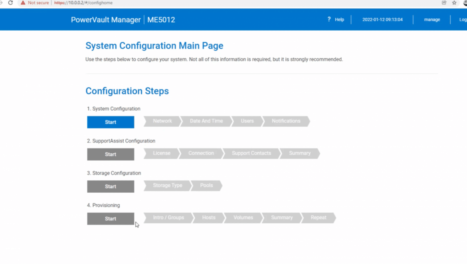This screenshot has width=467, height=264.
Task: Click the Configuration Steps heading
Action: pos(127,91)
